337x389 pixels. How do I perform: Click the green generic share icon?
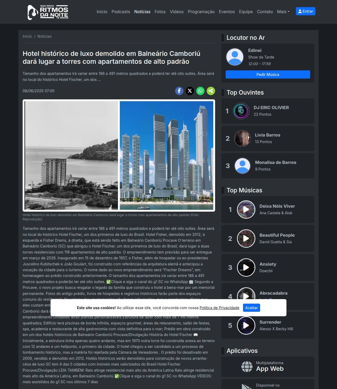tap(211, 91)
